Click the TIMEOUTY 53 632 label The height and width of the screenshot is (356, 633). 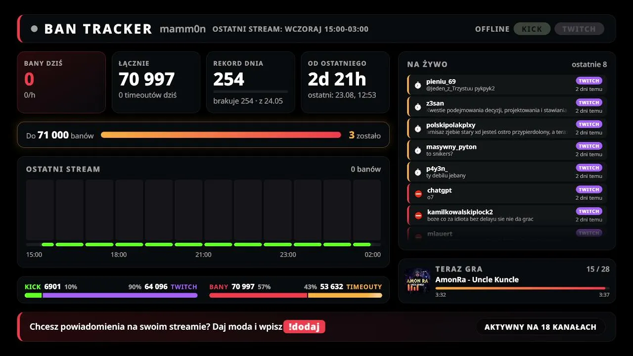click(351, 287)
